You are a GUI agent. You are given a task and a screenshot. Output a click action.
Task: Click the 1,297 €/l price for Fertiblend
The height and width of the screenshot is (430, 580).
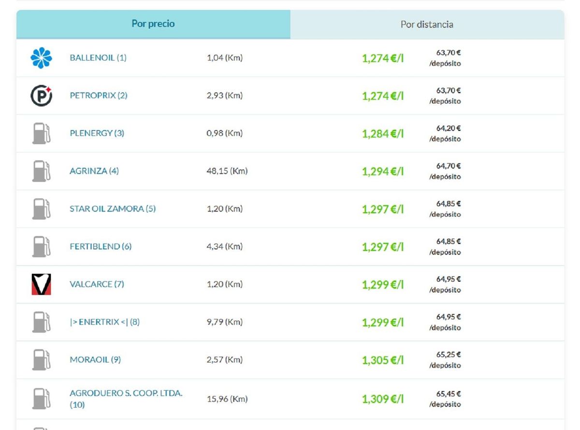tap(383, 247)
